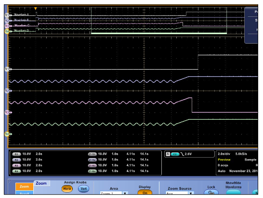This screenshot has width=263, height=198.
Task: Click the Z1R4 zoom badge
Action: [x=92, y=171]
